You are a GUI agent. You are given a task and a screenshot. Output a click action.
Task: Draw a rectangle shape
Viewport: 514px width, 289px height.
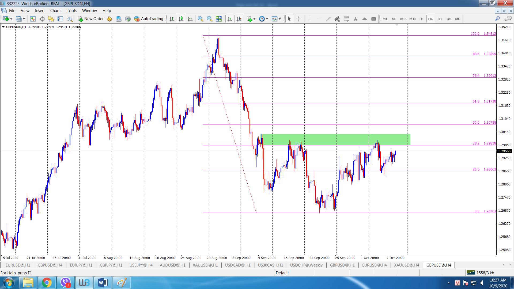(x=374, y=19)
